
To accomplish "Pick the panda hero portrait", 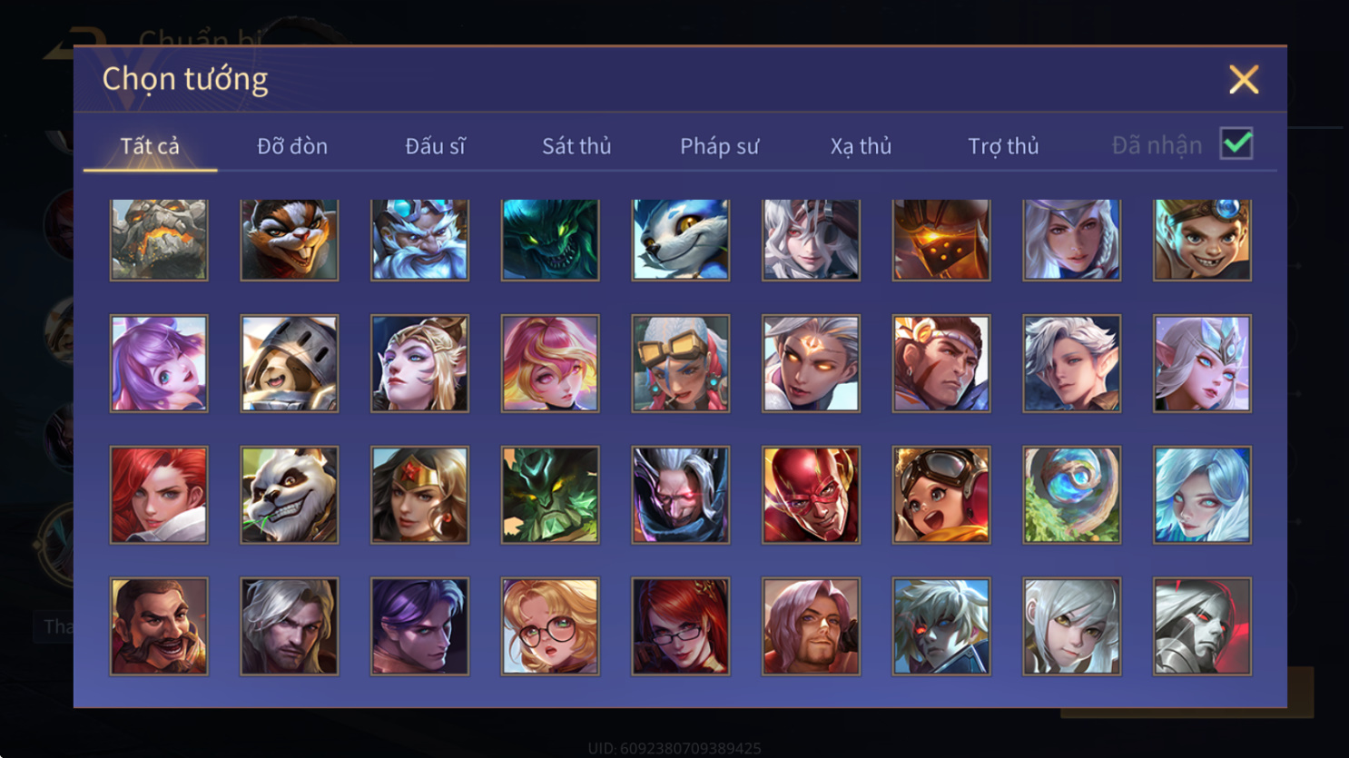I will click(x=289, y=495).
